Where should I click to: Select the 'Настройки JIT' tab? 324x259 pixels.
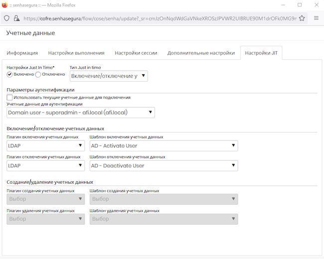[x=261, y=53]
